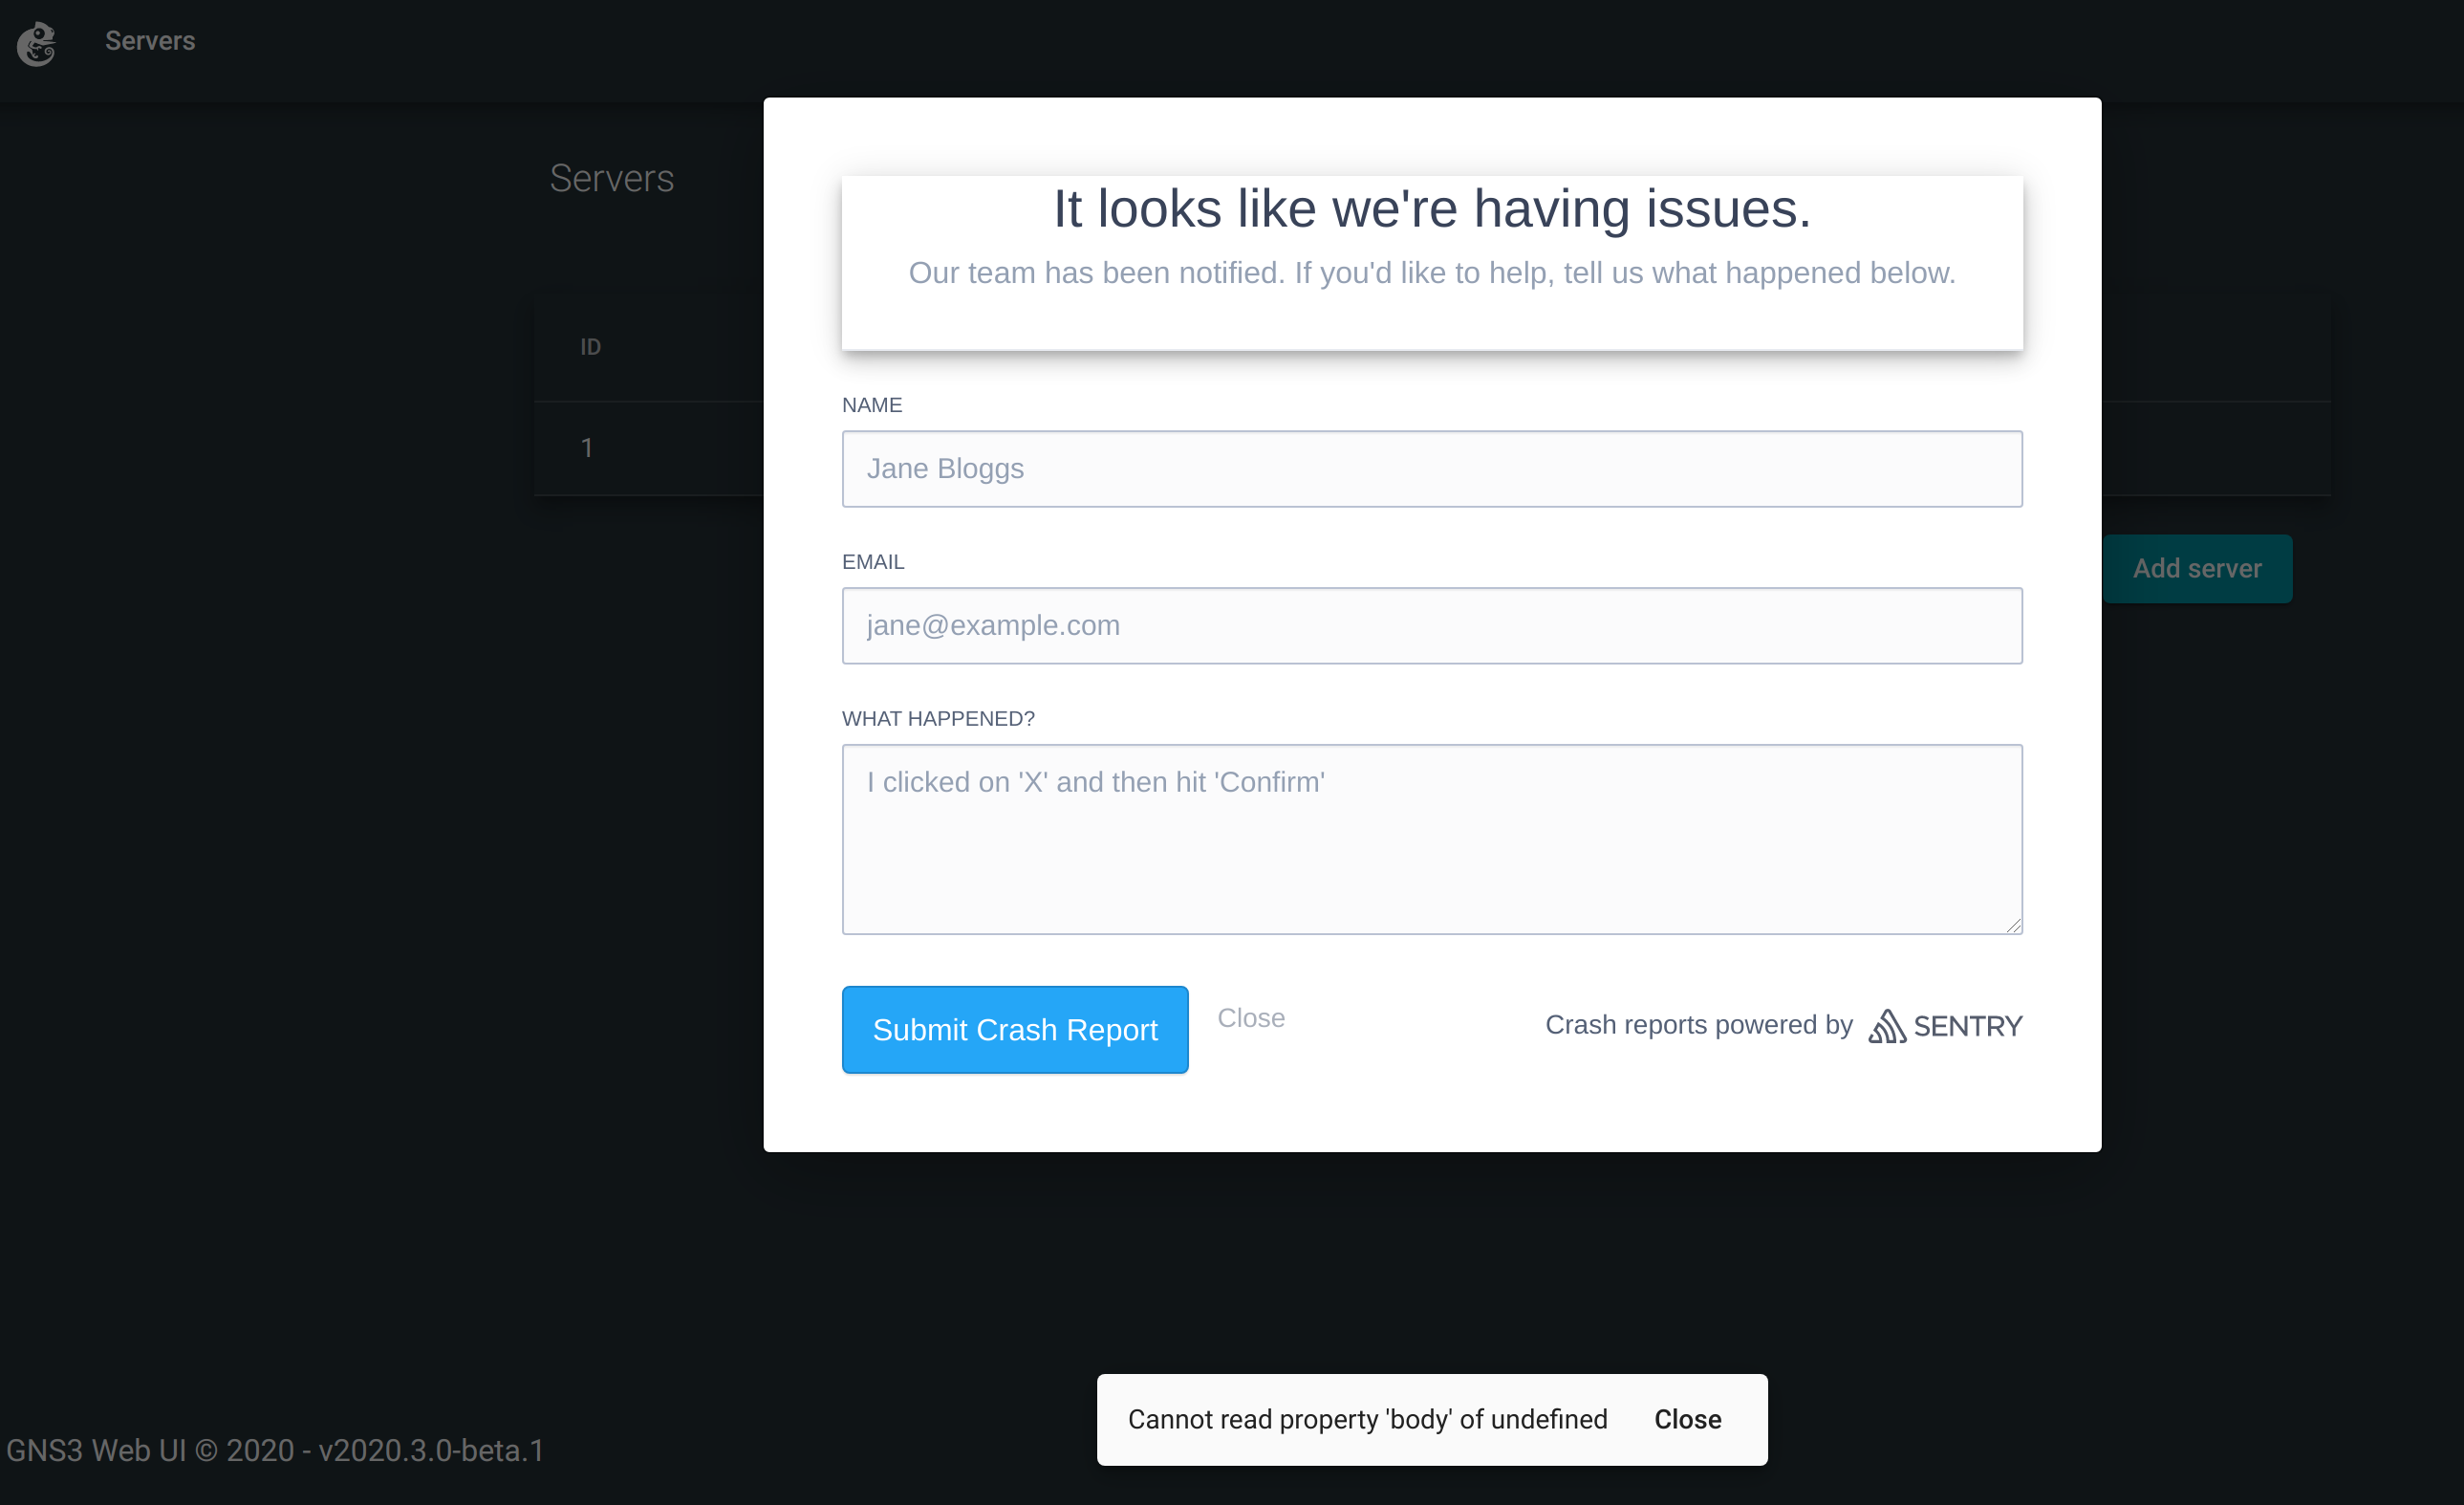
Task: Click the resize handle of the description textarea
Action: 2012,926
